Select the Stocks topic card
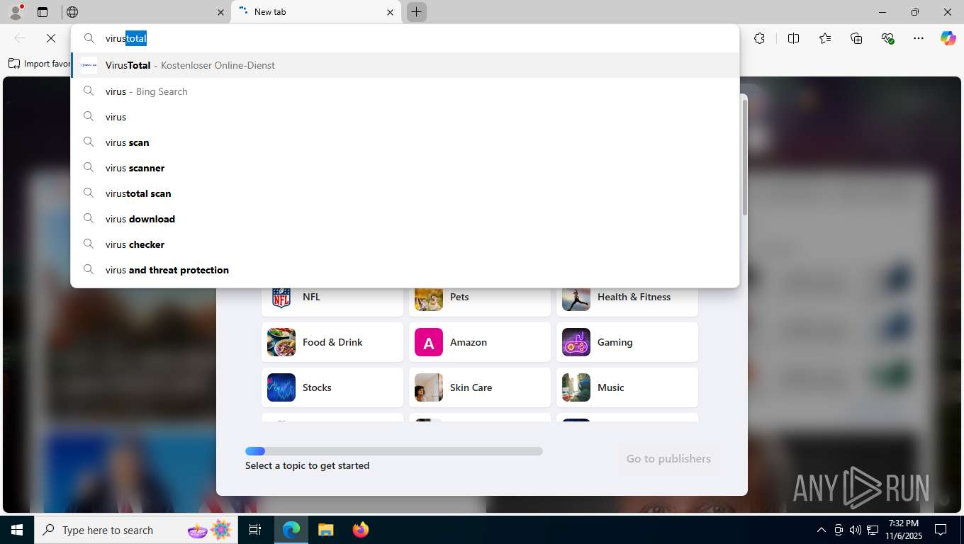 pyautogui.click(x=332, y=387)
